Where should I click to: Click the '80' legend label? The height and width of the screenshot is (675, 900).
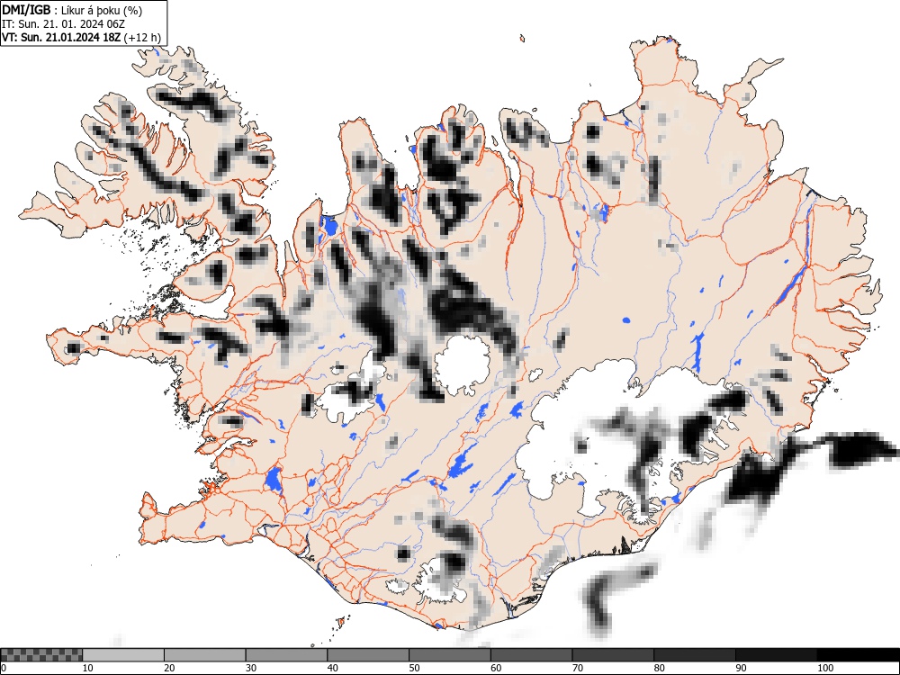coord(659,668)
